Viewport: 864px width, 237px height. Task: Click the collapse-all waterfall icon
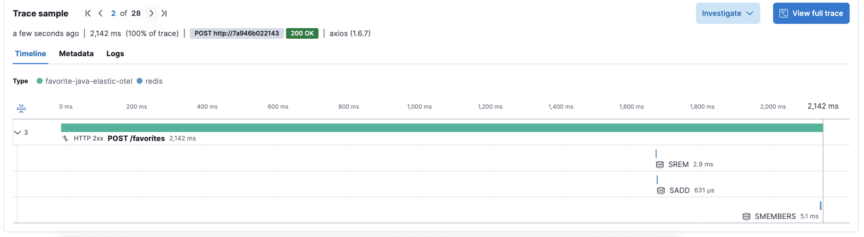21,109
